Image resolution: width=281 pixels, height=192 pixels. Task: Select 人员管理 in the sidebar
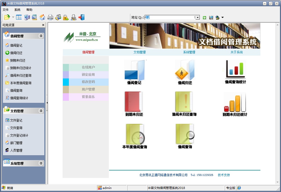click(14, 150)
